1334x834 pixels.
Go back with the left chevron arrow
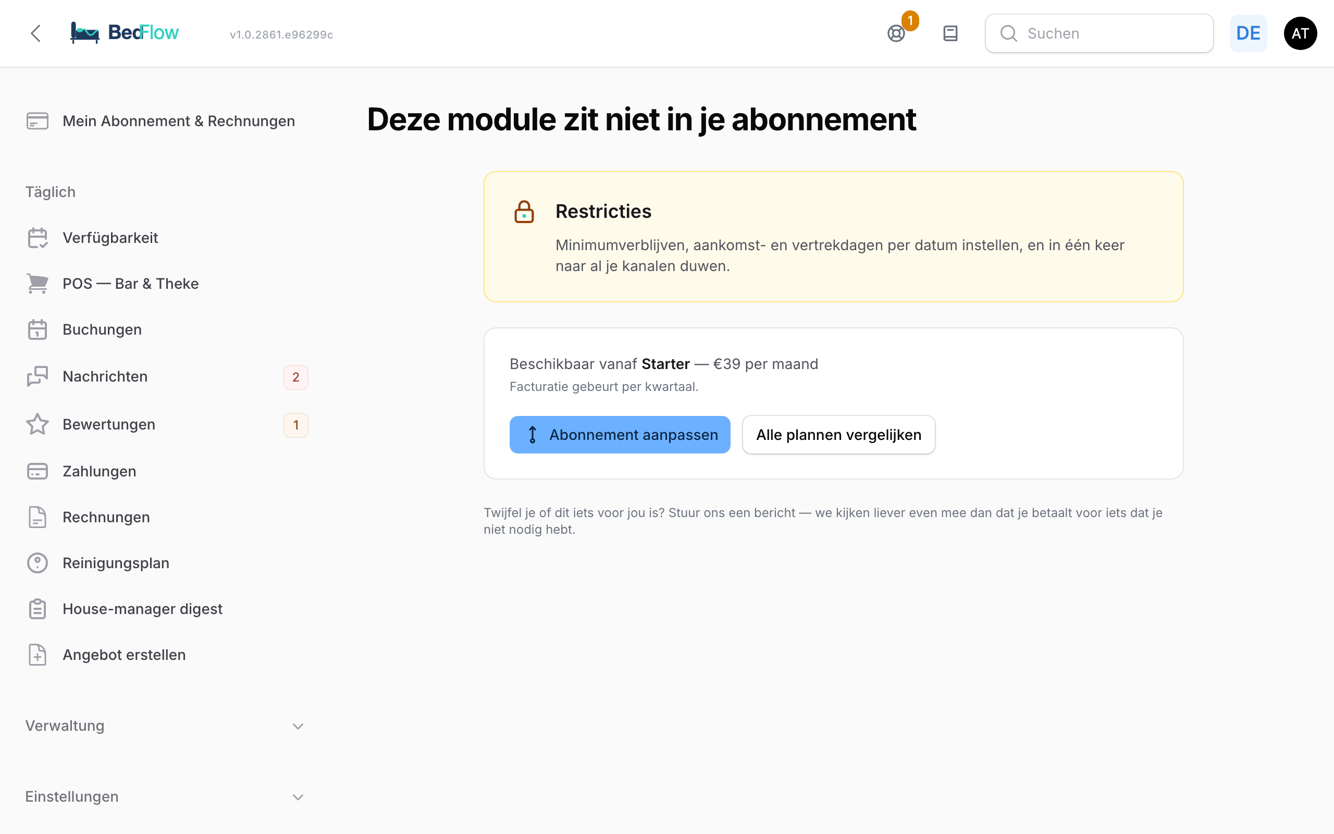tap(36, 33)
